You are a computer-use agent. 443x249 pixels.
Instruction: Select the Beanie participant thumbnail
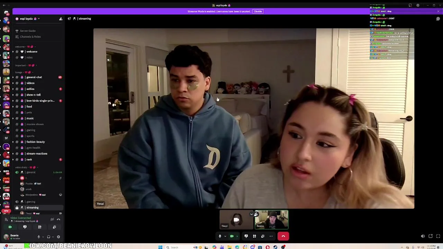click(x=272, y=220)
